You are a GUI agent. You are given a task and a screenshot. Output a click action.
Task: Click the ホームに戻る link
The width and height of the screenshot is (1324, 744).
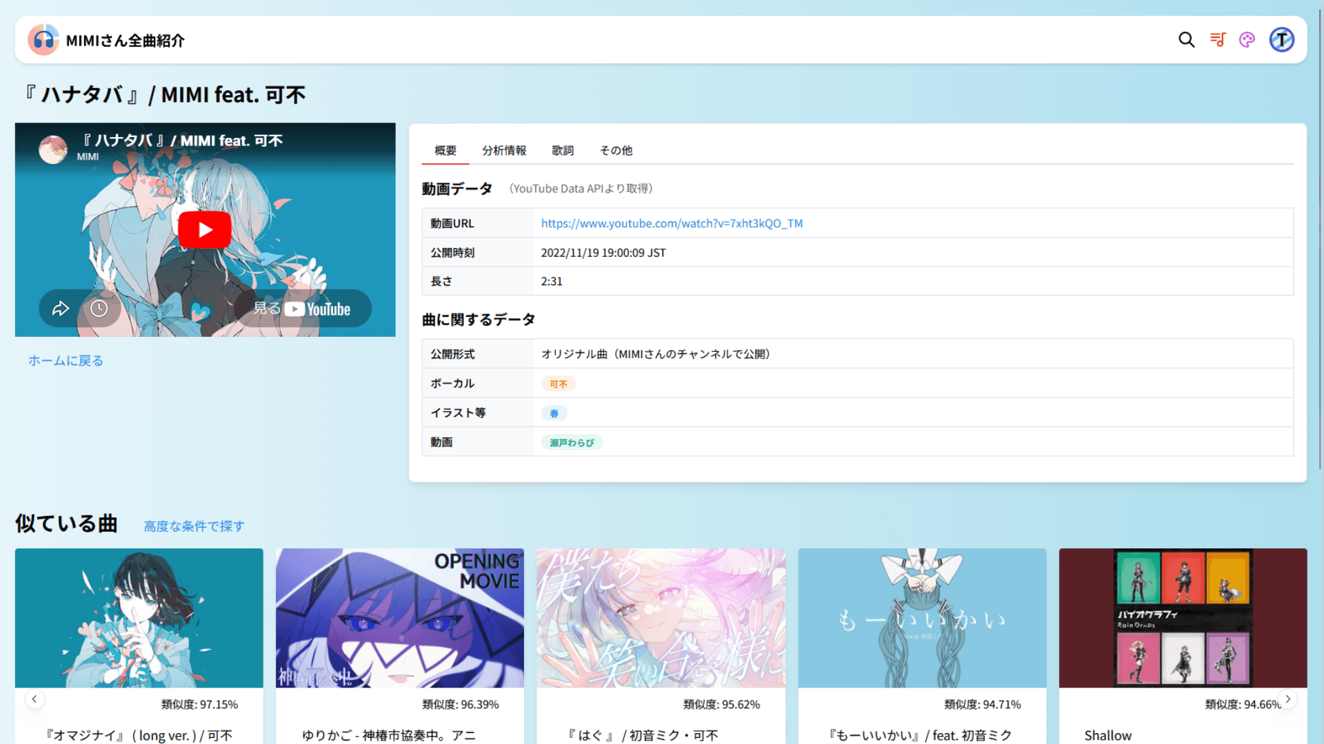tap(65, 360)
